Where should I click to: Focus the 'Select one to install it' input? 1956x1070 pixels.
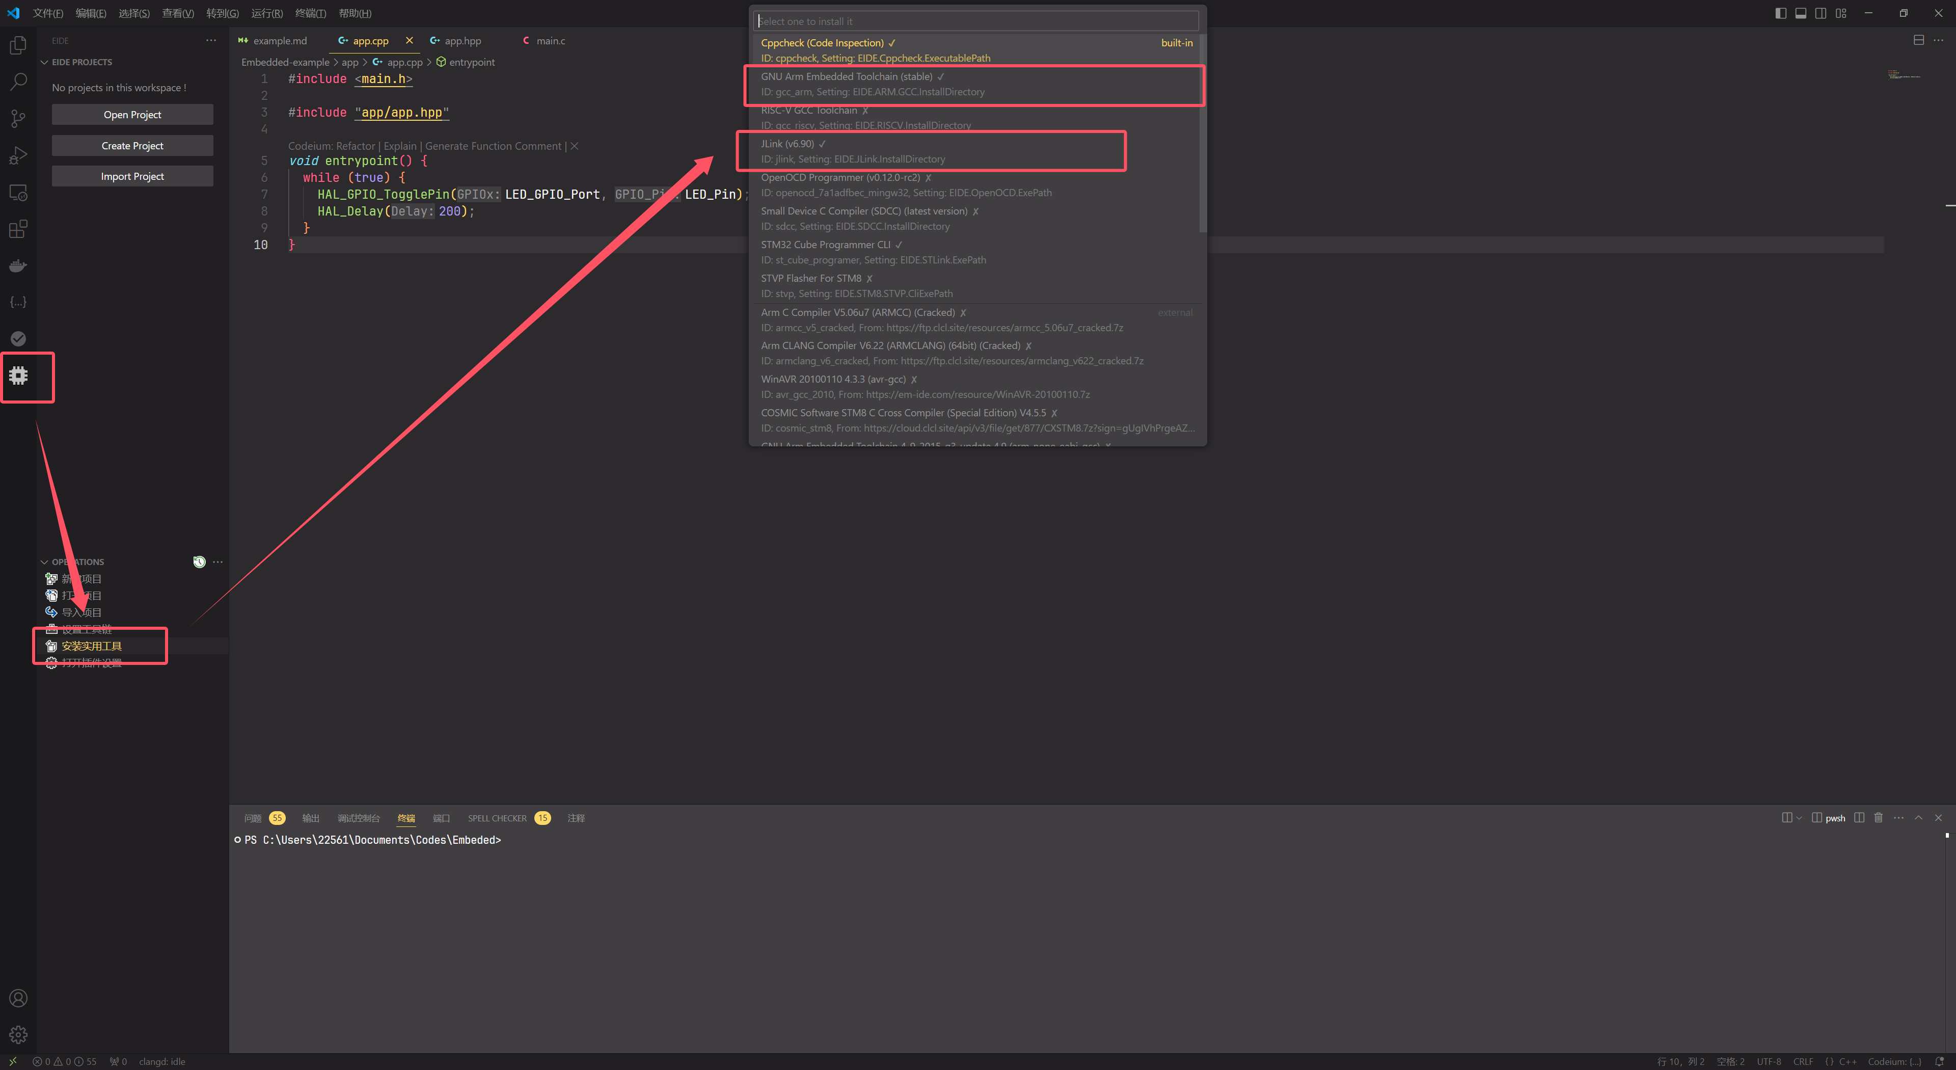pos(976,21)
